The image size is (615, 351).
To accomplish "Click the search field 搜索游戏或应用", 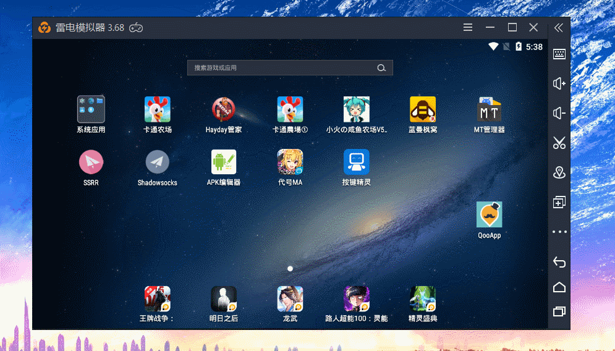I will [x=290, y=67].
